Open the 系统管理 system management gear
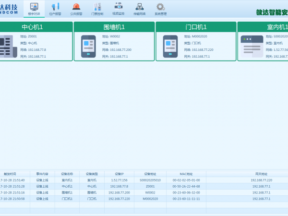The image size is (288, 216). point(160,9)
